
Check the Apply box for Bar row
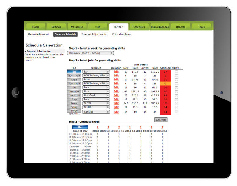coord(177,72)
